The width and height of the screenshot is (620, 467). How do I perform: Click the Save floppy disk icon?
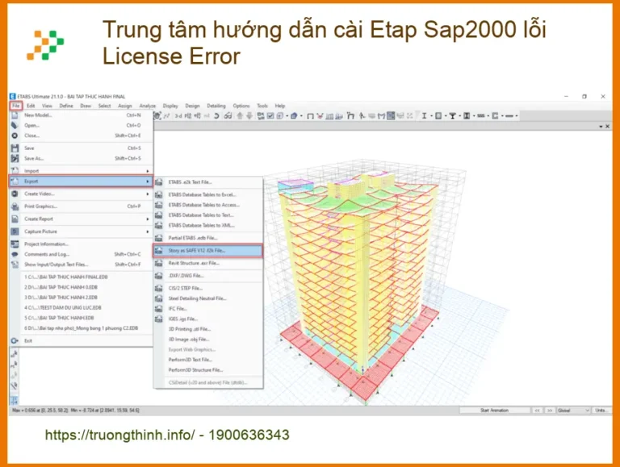15,148
